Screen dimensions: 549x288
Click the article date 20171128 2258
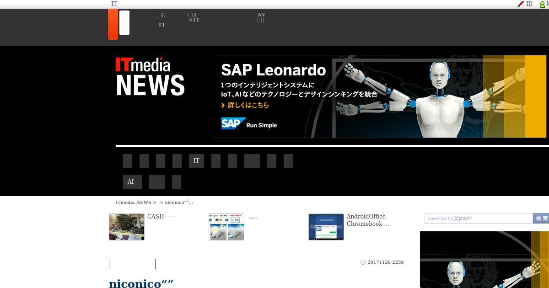(385, 262)
